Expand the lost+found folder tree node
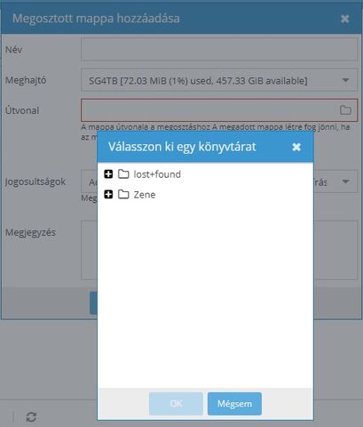Image resolution: width=363 pixels, height=427 pixels. [x=108, y=174]
